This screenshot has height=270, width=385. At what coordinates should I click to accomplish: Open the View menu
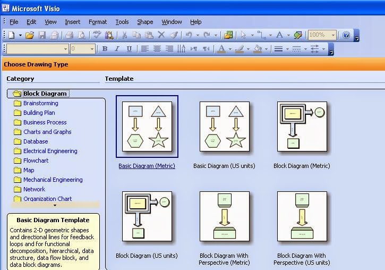pos(50,22)
